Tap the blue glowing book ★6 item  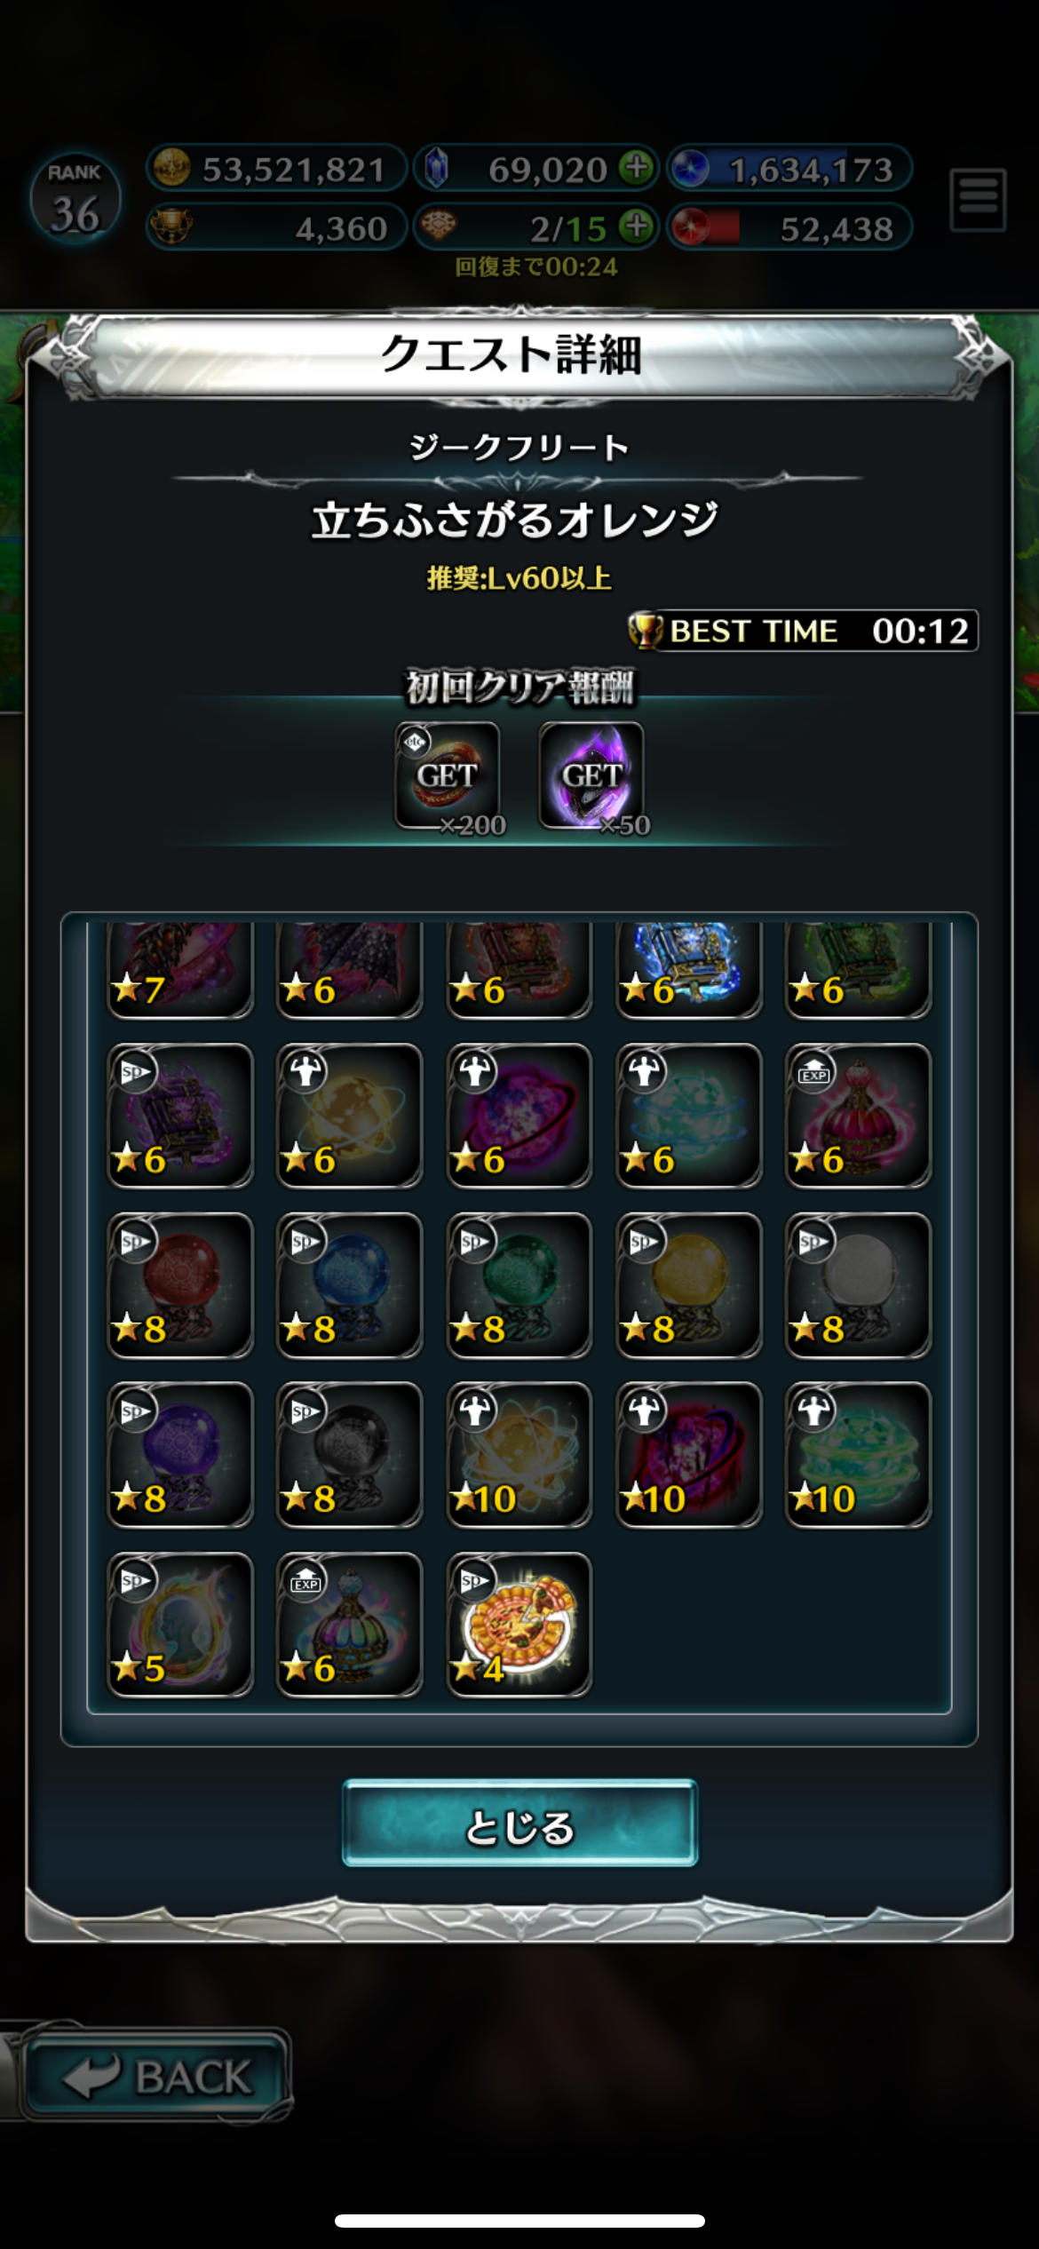(x=689, y=970)
